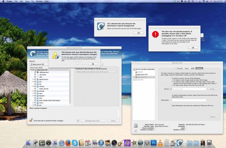Click OK on destination volume disappeared alert
Screen dimensions: 226x148
tap(139, 33)
